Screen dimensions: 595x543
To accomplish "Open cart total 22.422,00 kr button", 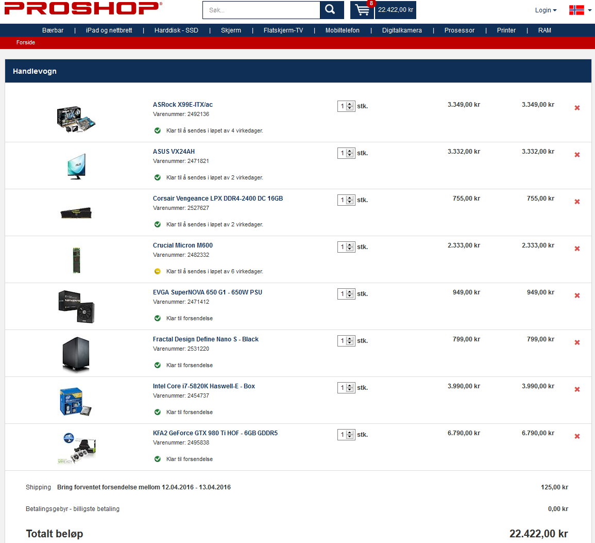I will tap(396, 10).
